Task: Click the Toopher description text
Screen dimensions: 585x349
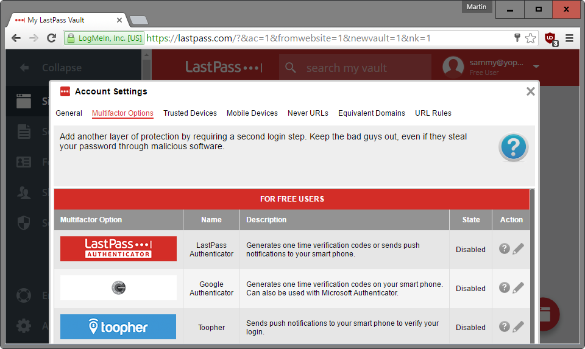Action: (x=342, y=327)
